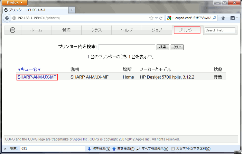This screenshot has width=242, height=154.
Task: Click the bookmark star in address bar
Action: click(151, 18)
